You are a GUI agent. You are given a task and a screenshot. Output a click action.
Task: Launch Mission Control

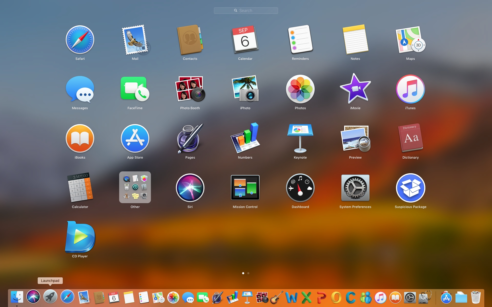[245, 188]
